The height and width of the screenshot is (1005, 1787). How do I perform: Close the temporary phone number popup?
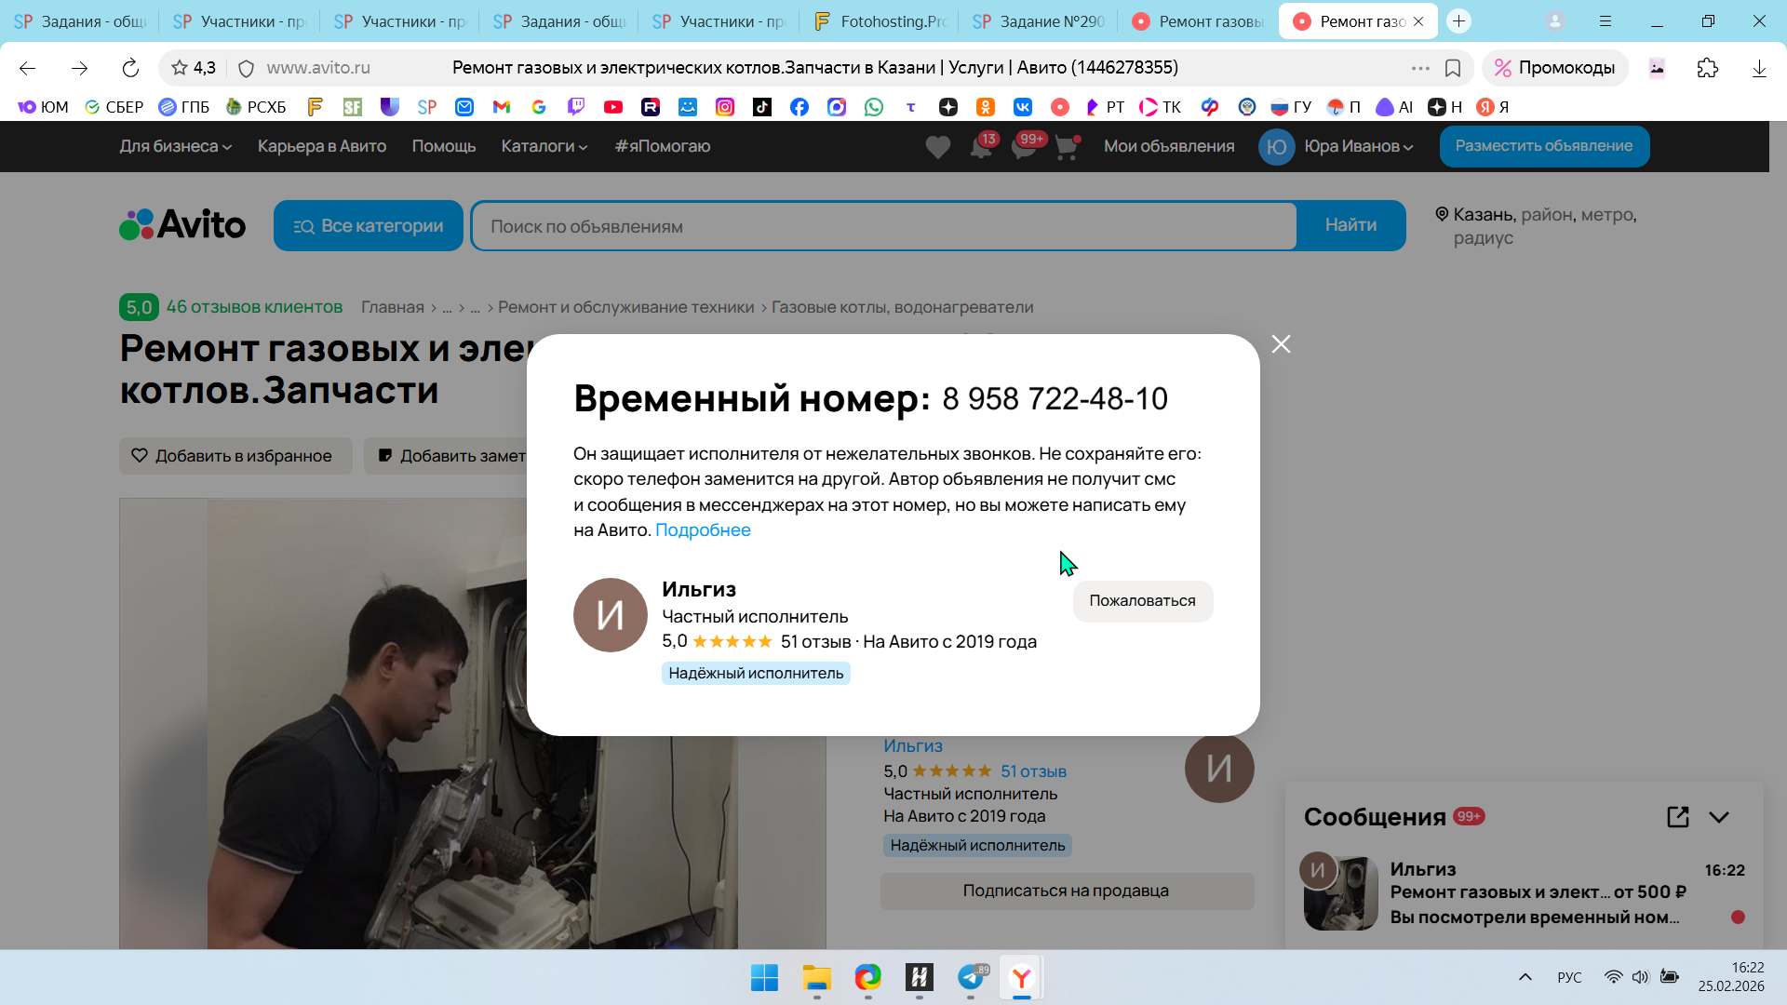[x=1281, y=344]
